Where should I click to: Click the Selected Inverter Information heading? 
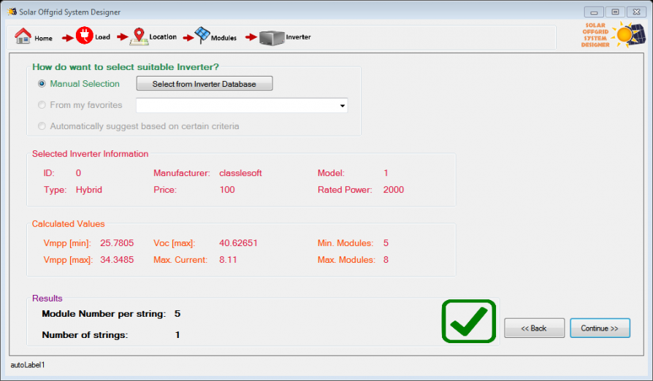[90, 154]
